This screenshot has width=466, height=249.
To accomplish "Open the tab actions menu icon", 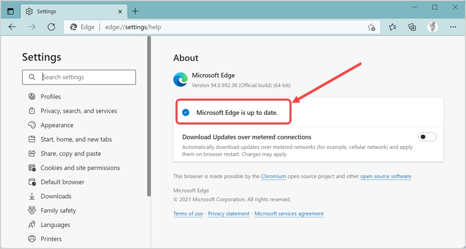I will [11, 11].
